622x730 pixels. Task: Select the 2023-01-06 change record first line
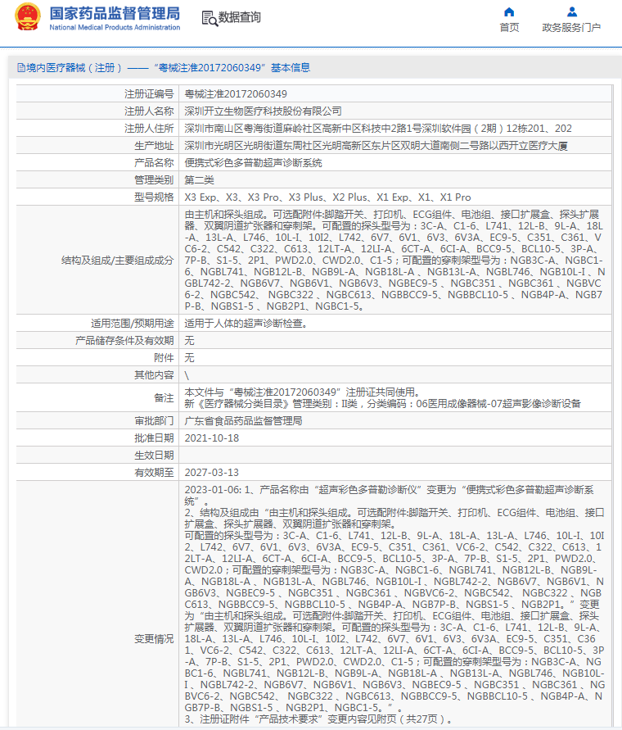[x=389, y=490]
